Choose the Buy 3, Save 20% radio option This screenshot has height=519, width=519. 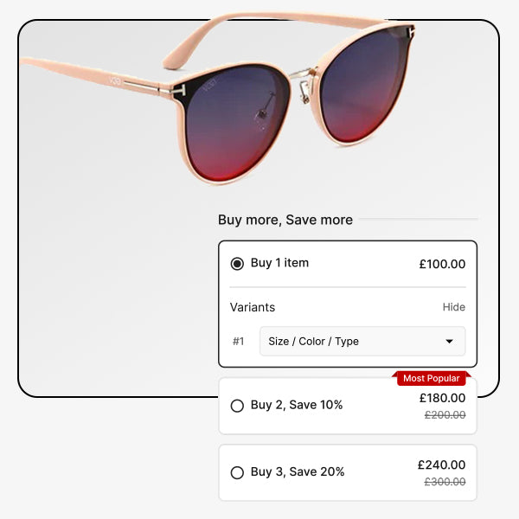click(x=237, y=472)
